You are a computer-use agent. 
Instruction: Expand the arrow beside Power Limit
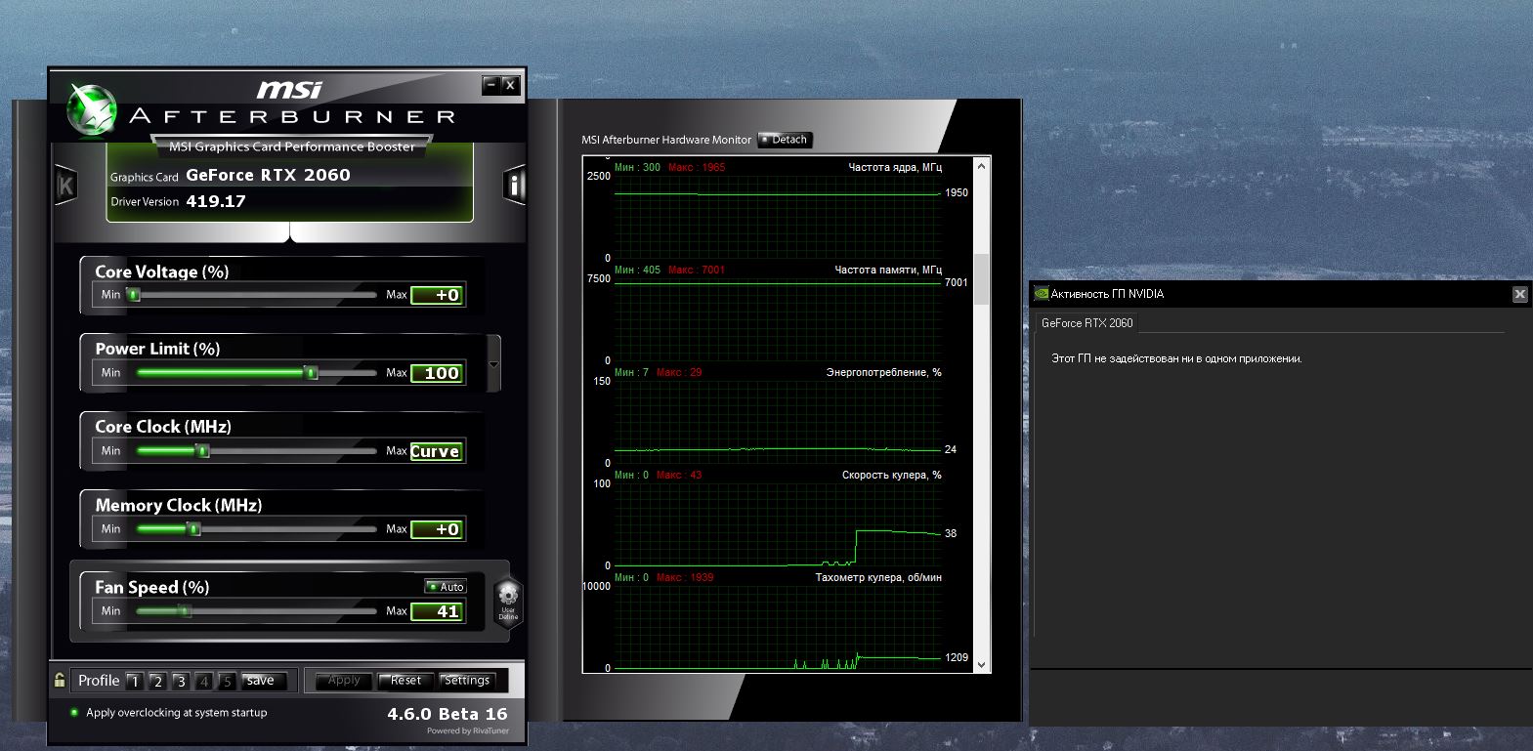(493, 364)
